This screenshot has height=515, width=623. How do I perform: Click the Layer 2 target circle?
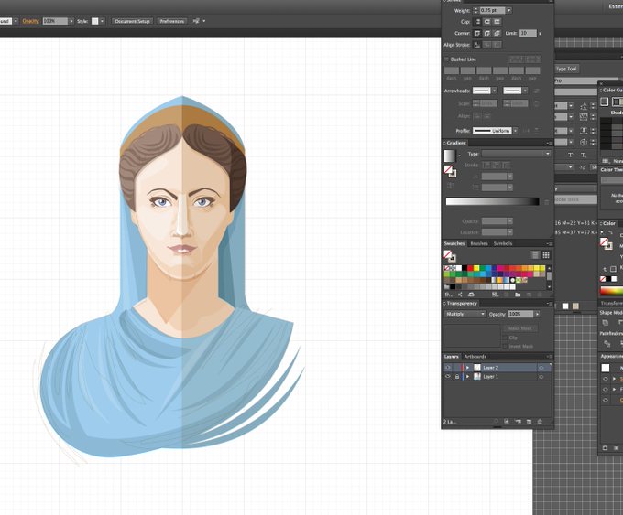[x=541, y=368]
